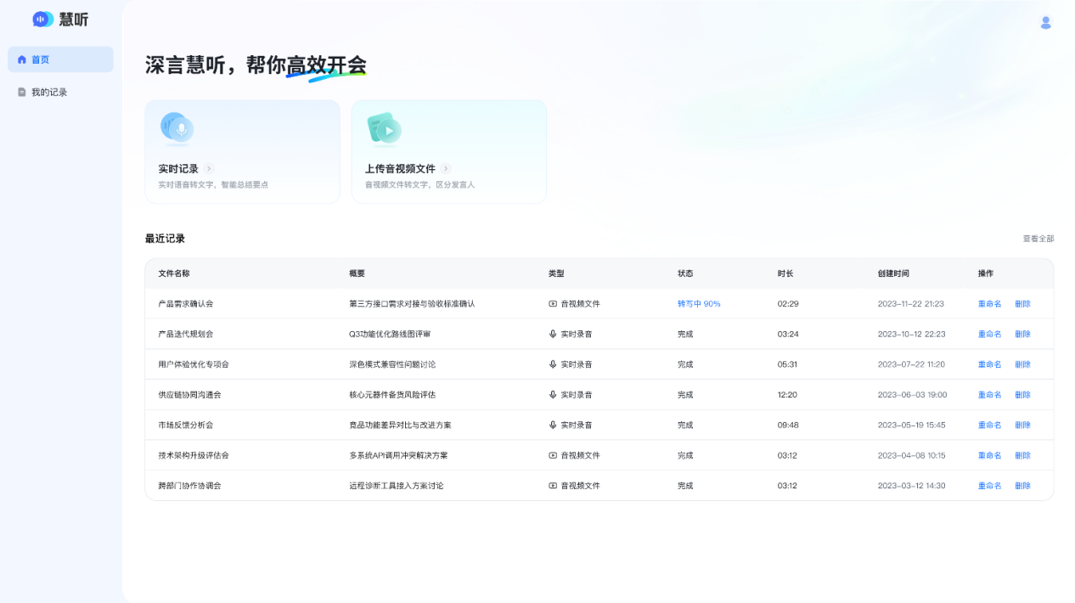Click the document icon beside 我的记录
Image resolution: width=1075 pixels, height=603 pixels.
[x=22, y=93]
